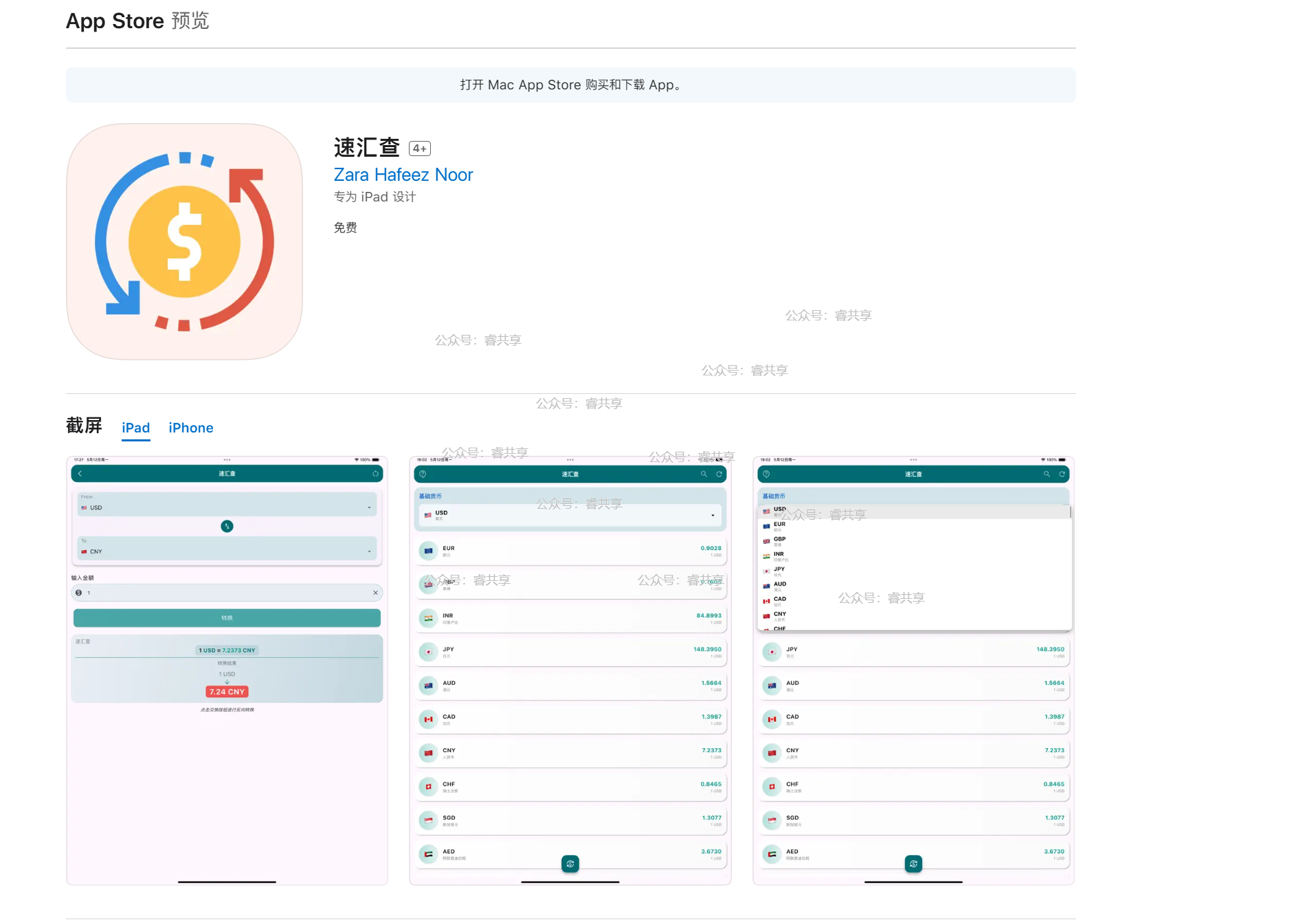Click refresh icon in third screenshot header
This screenshot has height=922, width=1307.
pos(1062,474)
